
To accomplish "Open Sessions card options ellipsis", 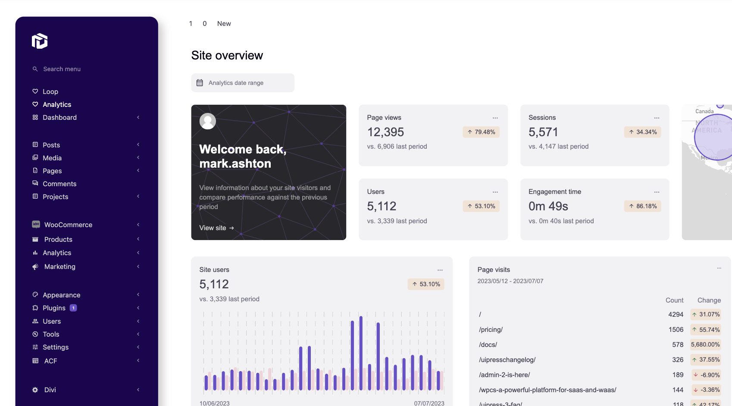I will pyautogui.click(x=657, y=118).
